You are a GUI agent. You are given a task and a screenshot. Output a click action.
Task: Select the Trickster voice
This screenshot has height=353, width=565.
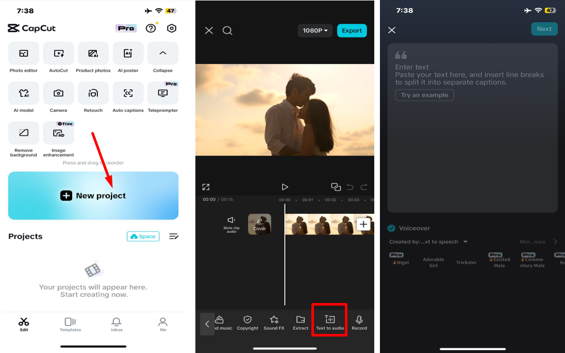[467, 263]
